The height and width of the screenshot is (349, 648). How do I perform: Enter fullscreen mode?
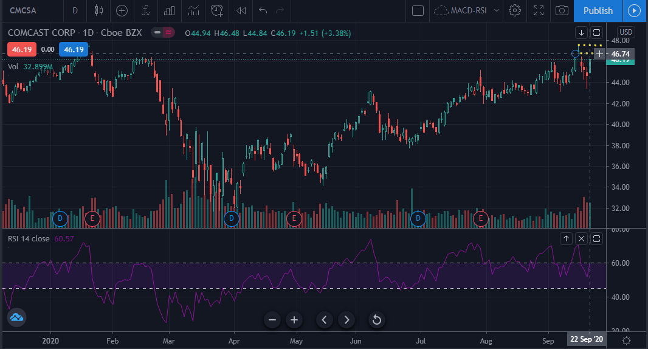click(538, 10)
